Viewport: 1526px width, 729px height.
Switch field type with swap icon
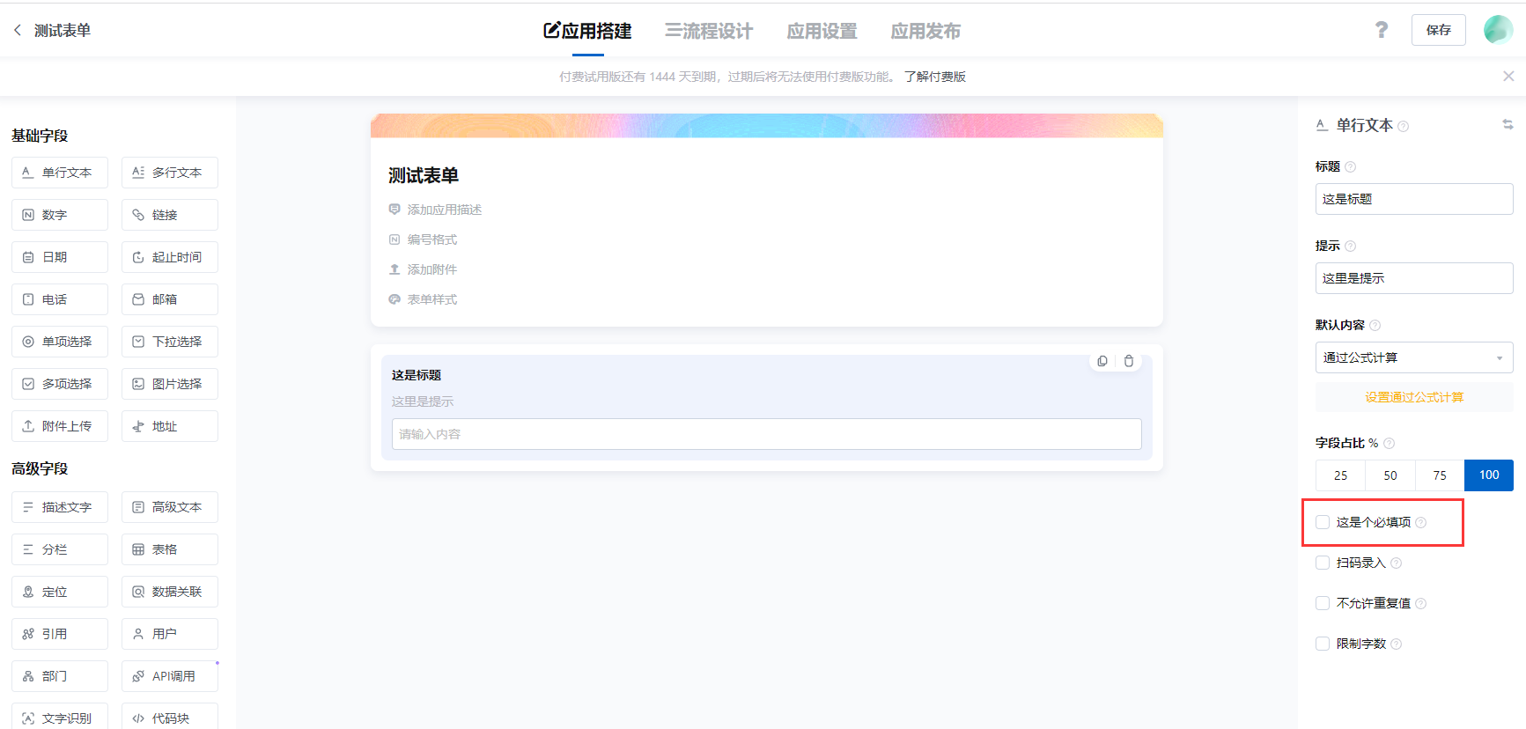[x=1508, y=125]
